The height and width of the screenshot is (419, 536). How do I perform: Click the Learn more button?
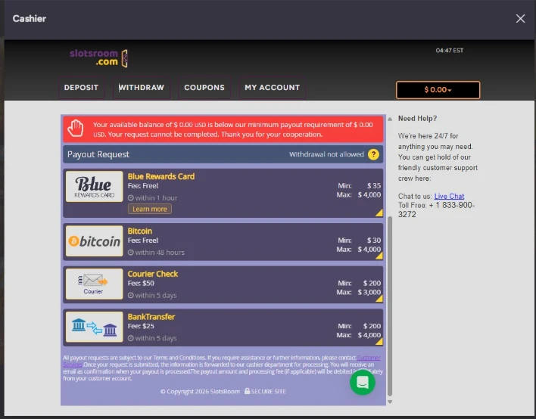[x=150, y=209]
